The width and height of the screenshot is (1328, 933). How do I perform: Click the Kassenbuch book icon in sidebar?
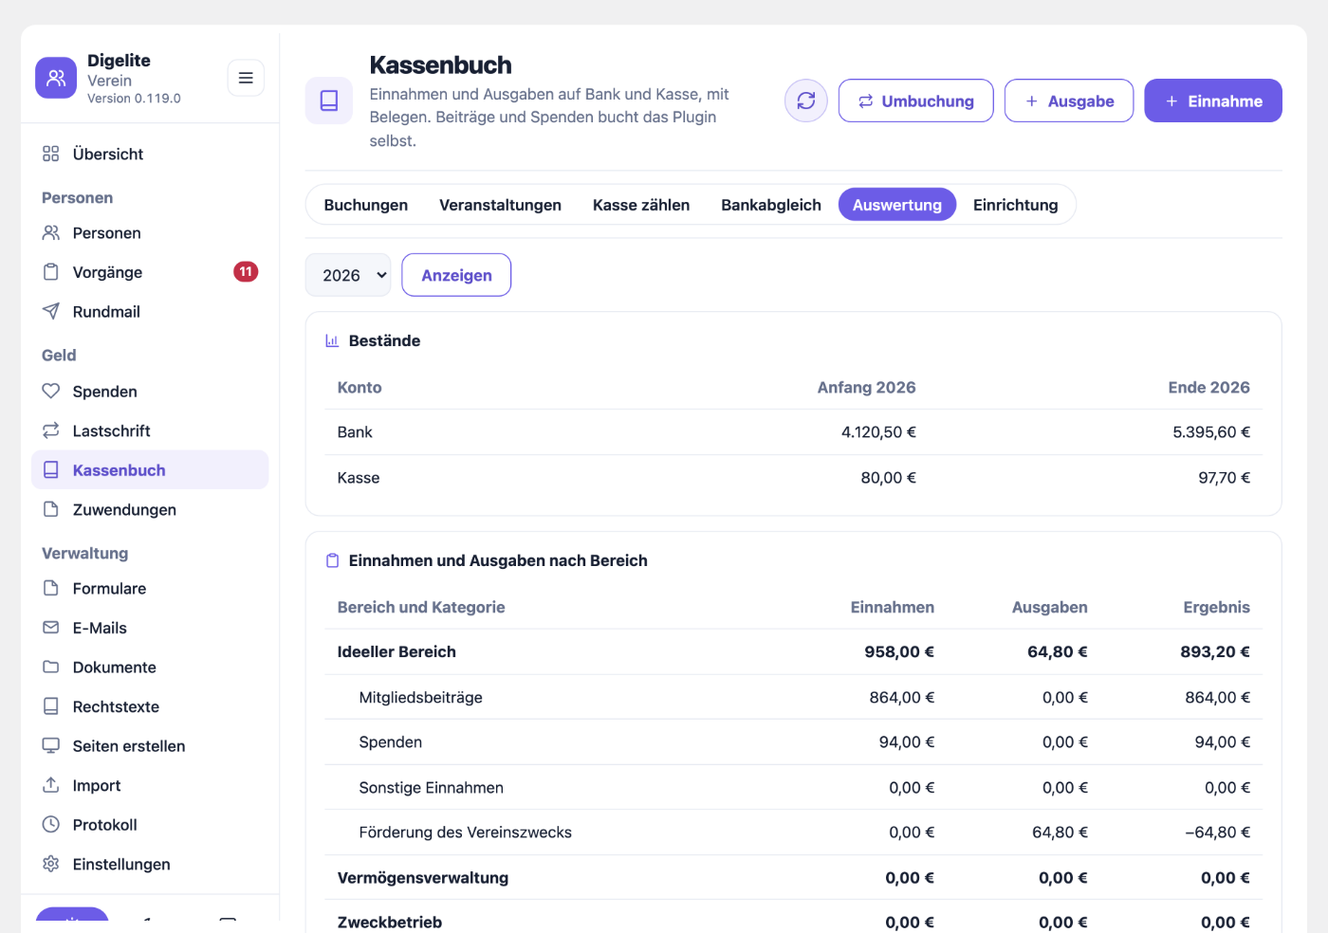[51, 469]
